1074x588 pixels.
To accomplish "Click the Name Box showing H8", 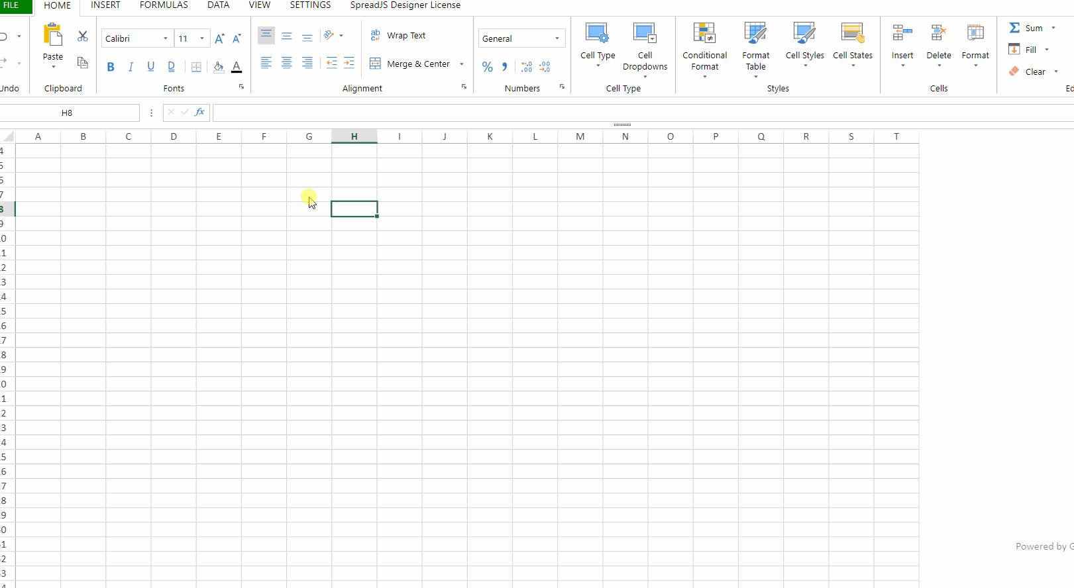I will (x=67, y=113).
